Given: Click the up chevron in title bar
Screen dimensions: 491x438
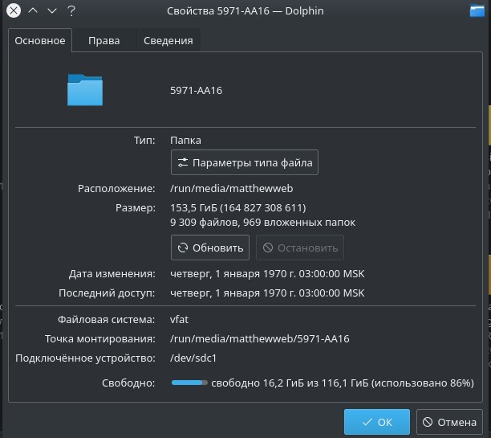Looking at the screenshot, I should (33, 10).
